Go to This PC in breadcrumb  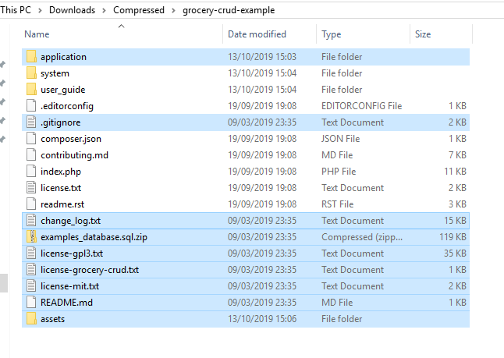coord(16,10)
